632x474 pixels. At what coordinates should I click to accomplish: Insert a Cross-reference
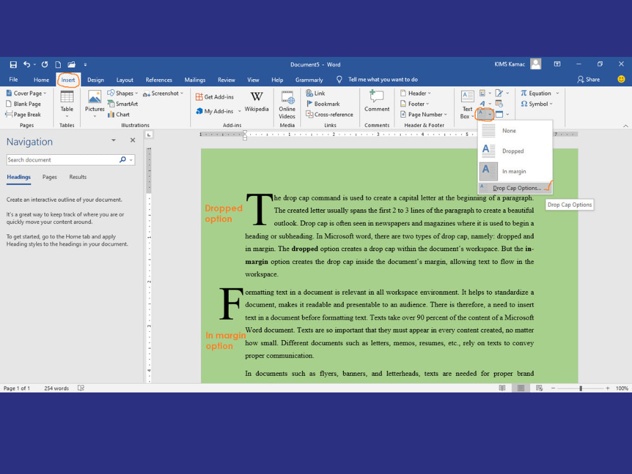(x=329, y=114)
